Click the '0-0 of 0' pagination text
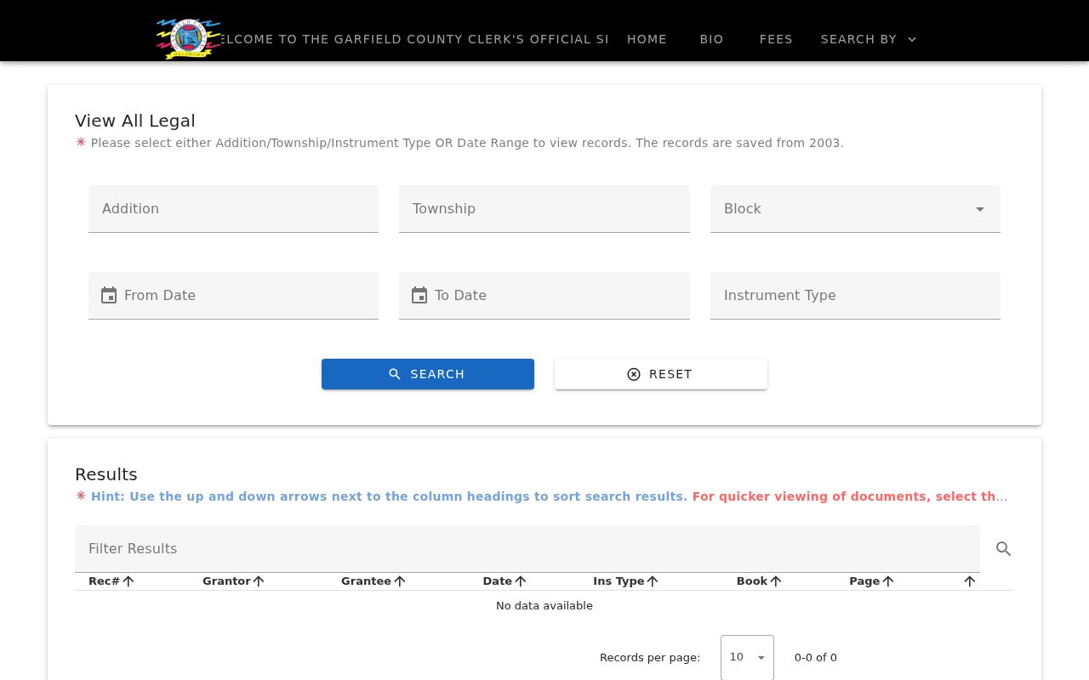1089x680 pixels. [816, 657]
